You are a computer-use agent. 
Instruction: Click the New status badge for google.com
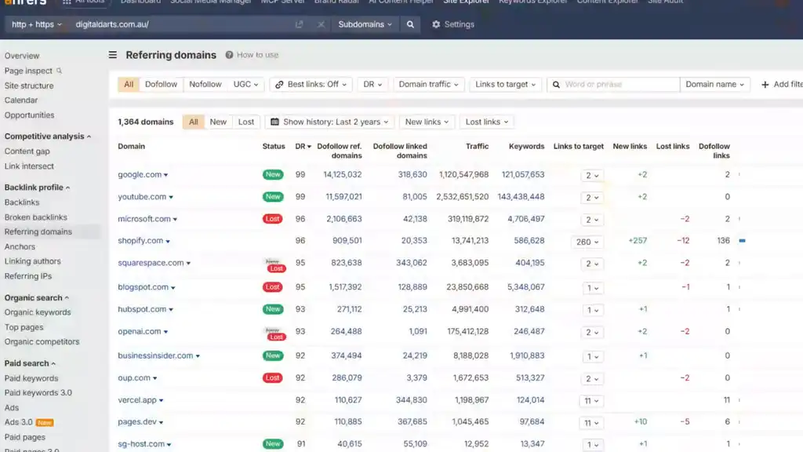pos(273,174)
